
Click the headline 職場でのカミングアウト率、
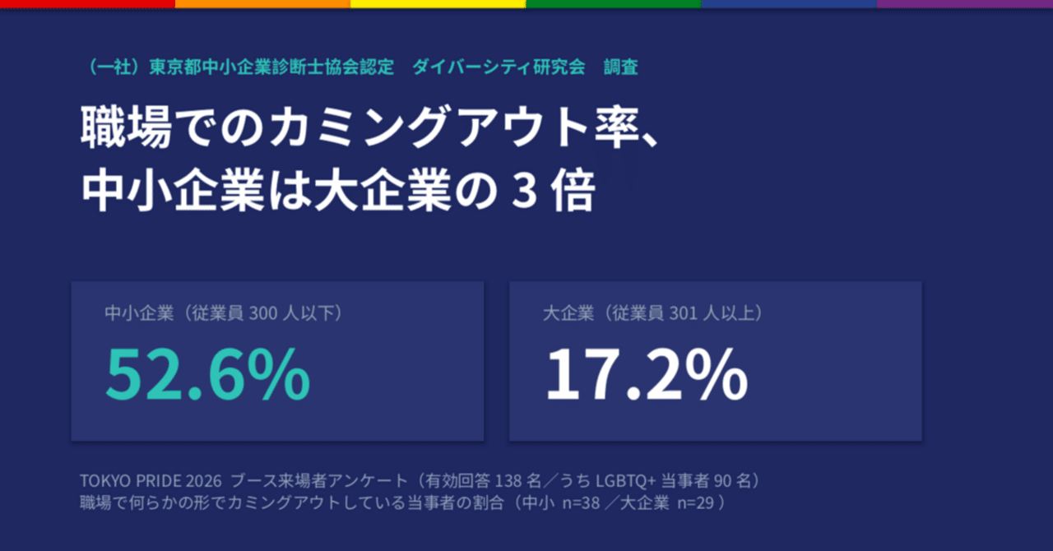coord(369,130)
